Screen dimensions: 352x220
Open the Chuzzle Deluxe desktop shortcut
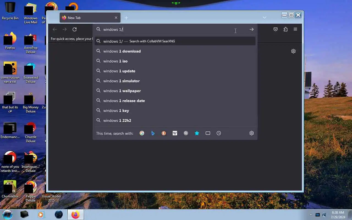tap(31, 132)
